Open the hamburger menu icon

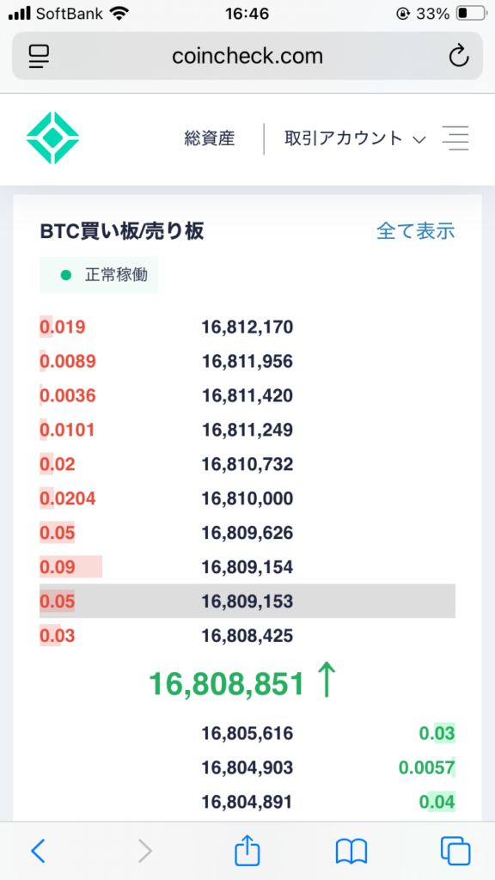[455, 138]
